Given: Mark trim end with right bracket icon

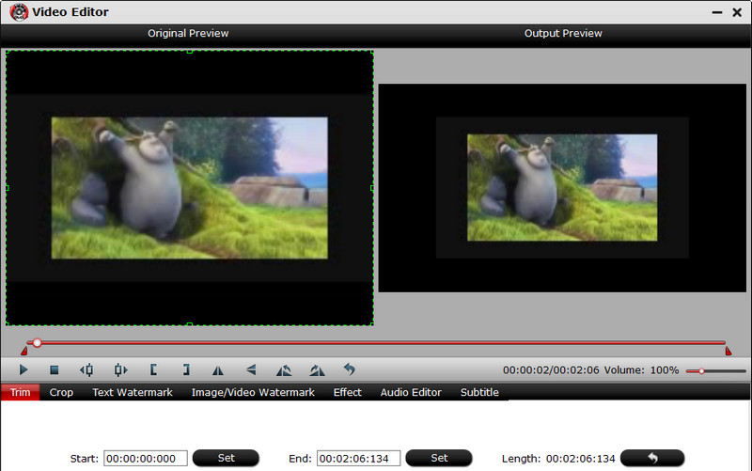Looking at the screenshot, I should point(186,370).
